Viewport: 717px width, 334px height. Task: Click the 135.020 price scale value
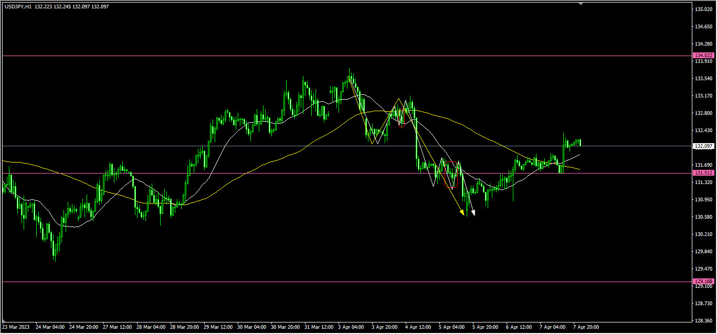click(x=703, y=9)
